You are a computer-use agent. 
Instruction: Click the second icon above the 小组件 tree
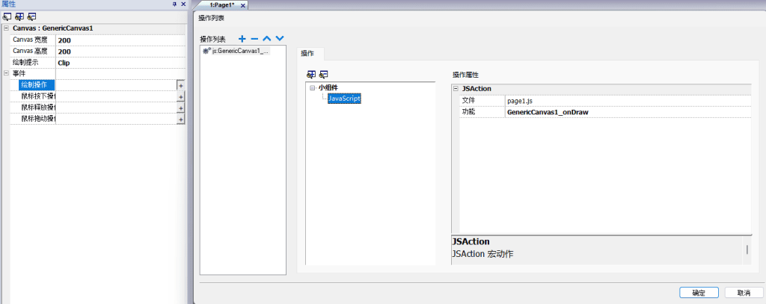[324, 75]
